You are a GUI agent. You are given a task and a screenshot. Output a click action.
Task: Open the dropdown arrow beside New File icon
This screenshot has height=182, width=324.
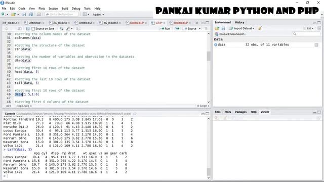coord(8,15)
